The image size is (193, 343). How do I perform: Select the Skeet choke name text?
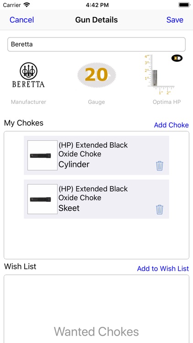(69, 208)
